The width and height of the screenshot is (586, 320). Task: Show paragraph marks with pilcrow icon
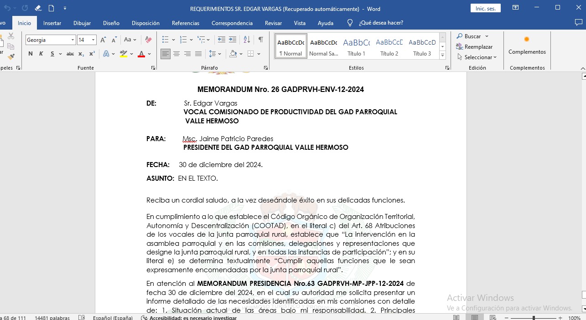pos(260,40)
